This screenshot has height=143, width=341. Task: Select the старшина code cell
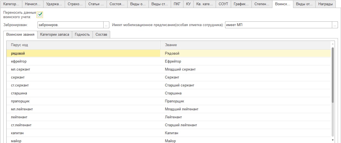83,93
